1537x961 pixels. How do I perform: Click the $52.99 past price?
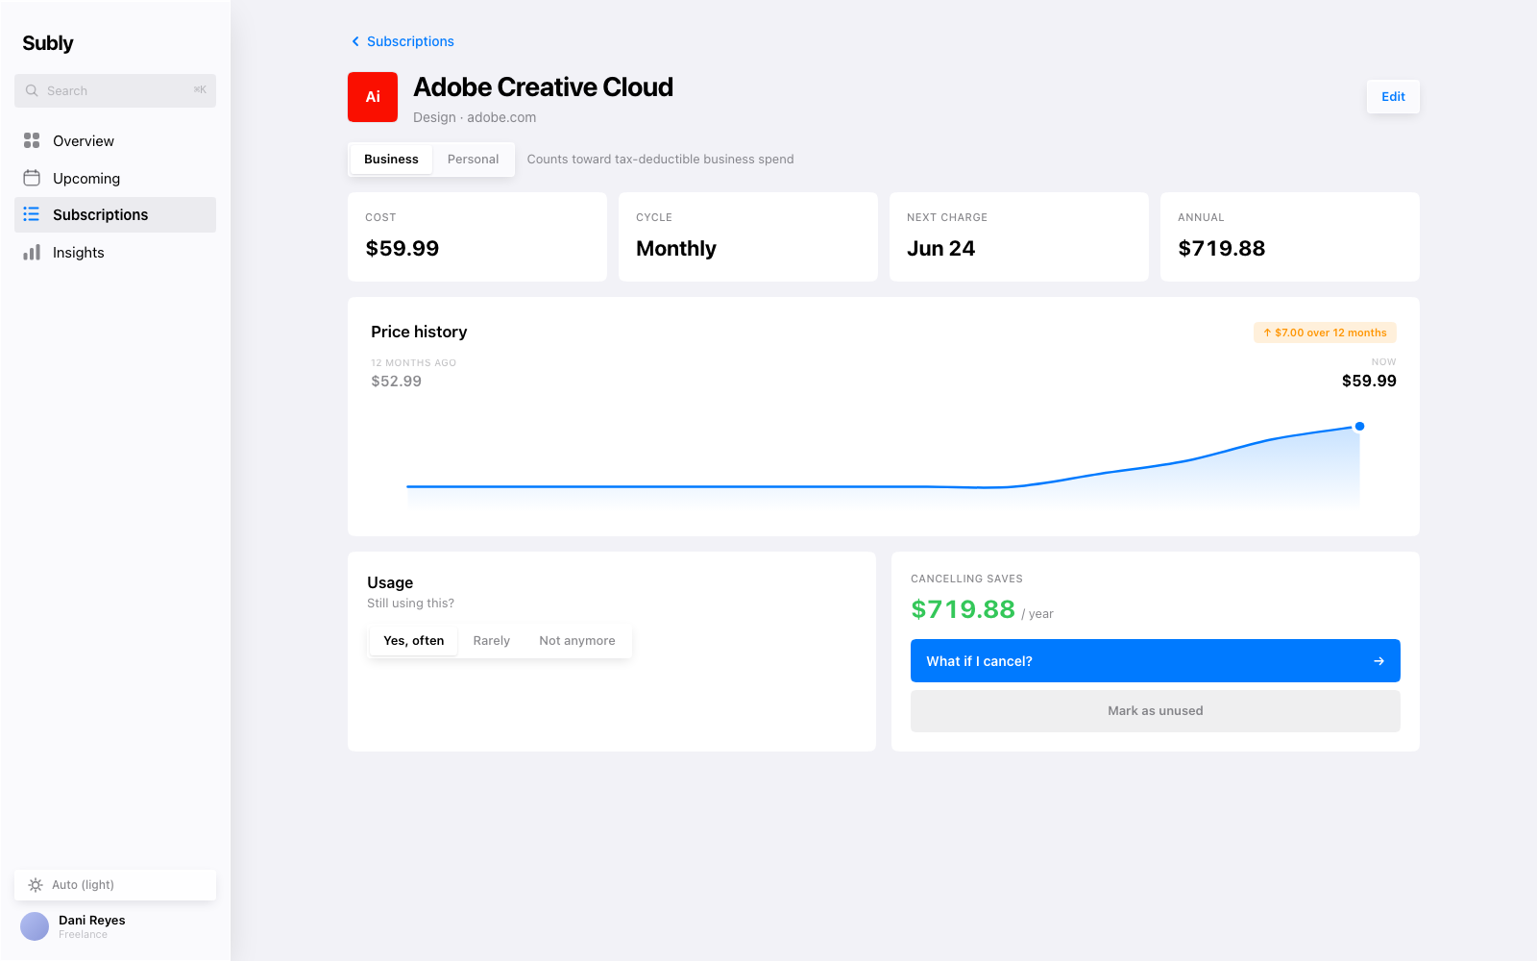tap(397, 381)
